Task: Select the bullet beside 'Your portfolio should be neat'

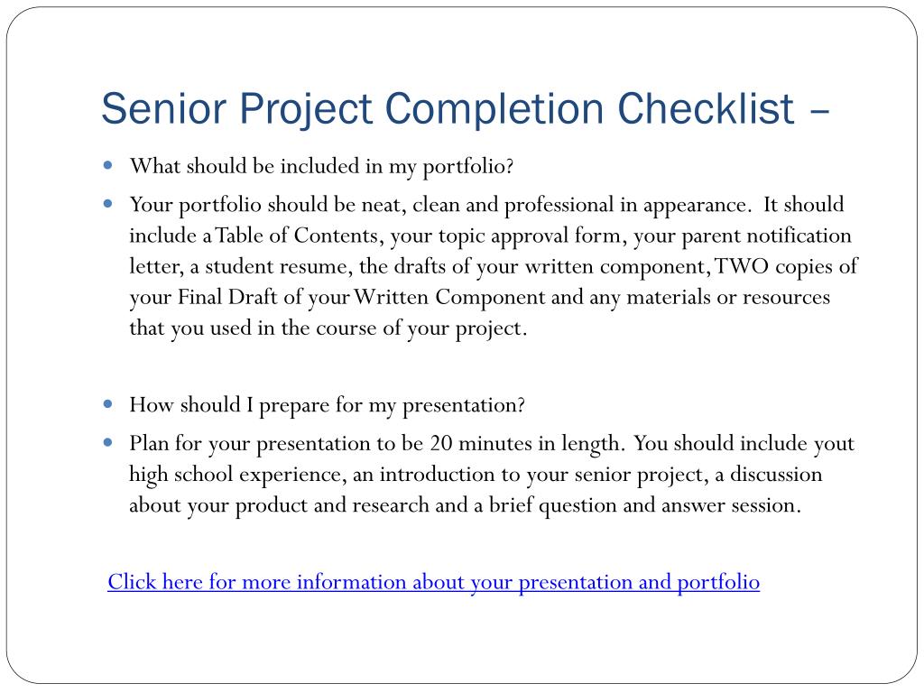Action: pos(108,204)
